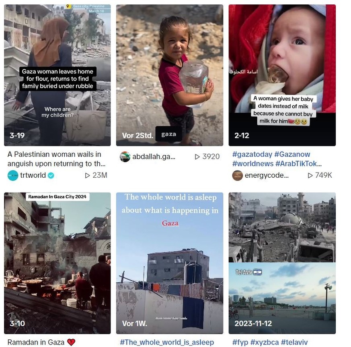351x347 pixels.
Task: Click the heart emoji after Ramadan in Gaza
Action: coord(71,342)
